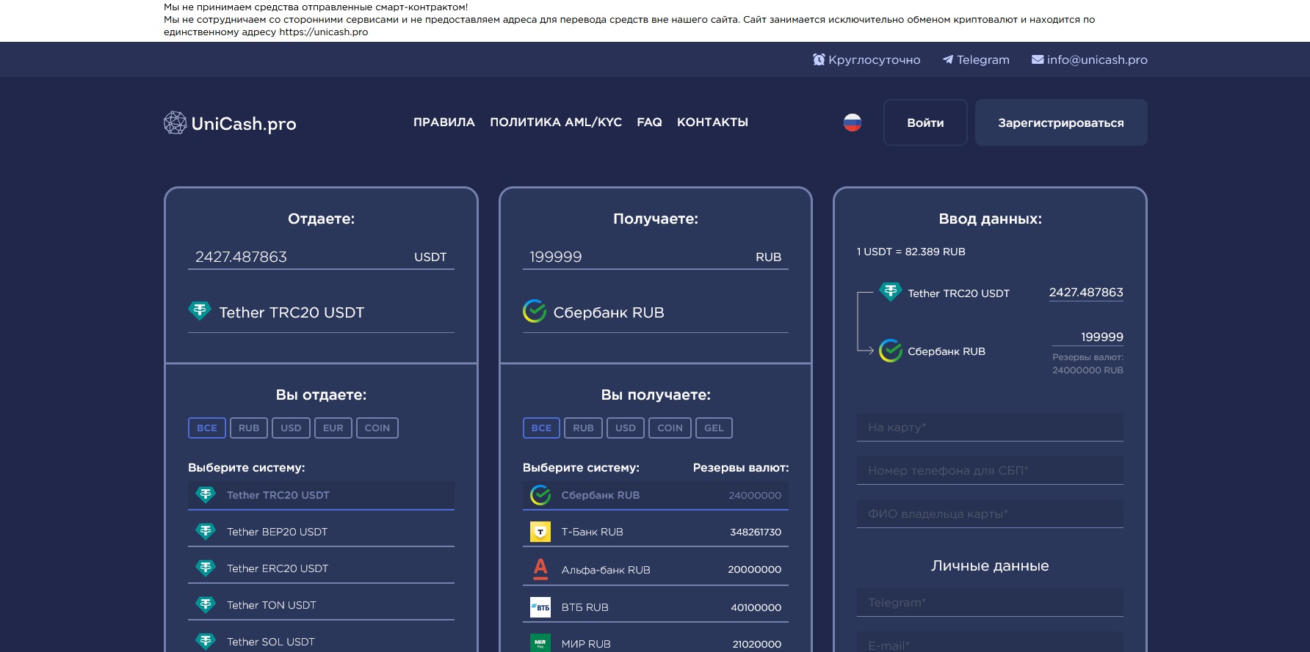The width and height of the screenshot is (1310, 652).
Task: Choose МИР RUB receiving system
Action: coord(656,642)
